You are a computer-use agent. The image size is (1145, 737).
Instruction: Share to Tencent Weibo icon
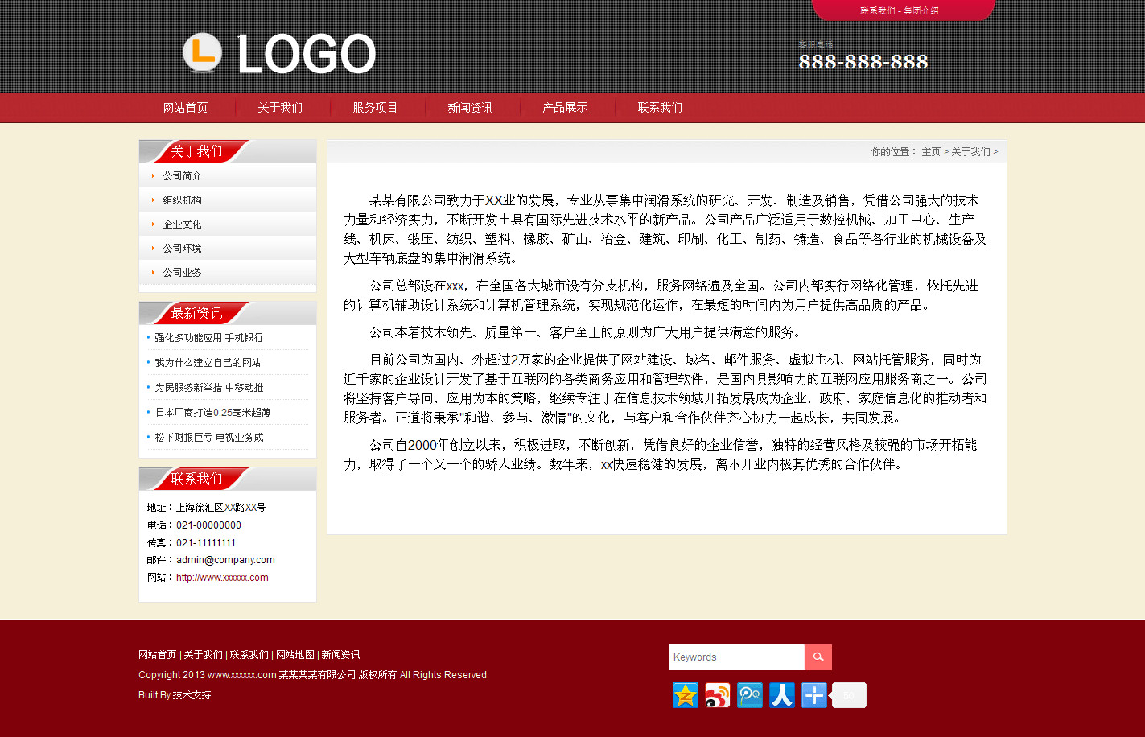pyautogui.click(x=750, y=695)
